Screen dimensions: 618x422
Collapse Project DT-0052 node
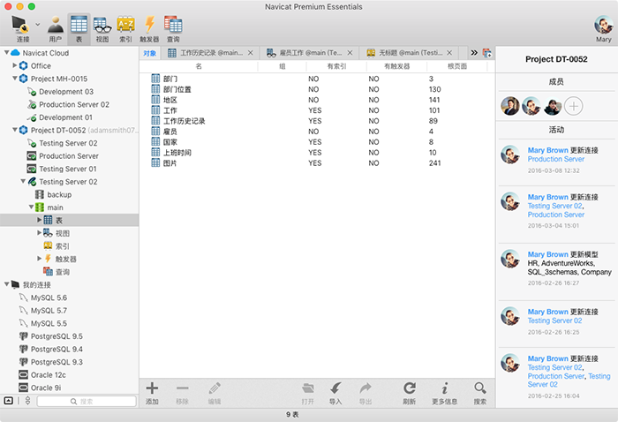click(x=15, y=130)
